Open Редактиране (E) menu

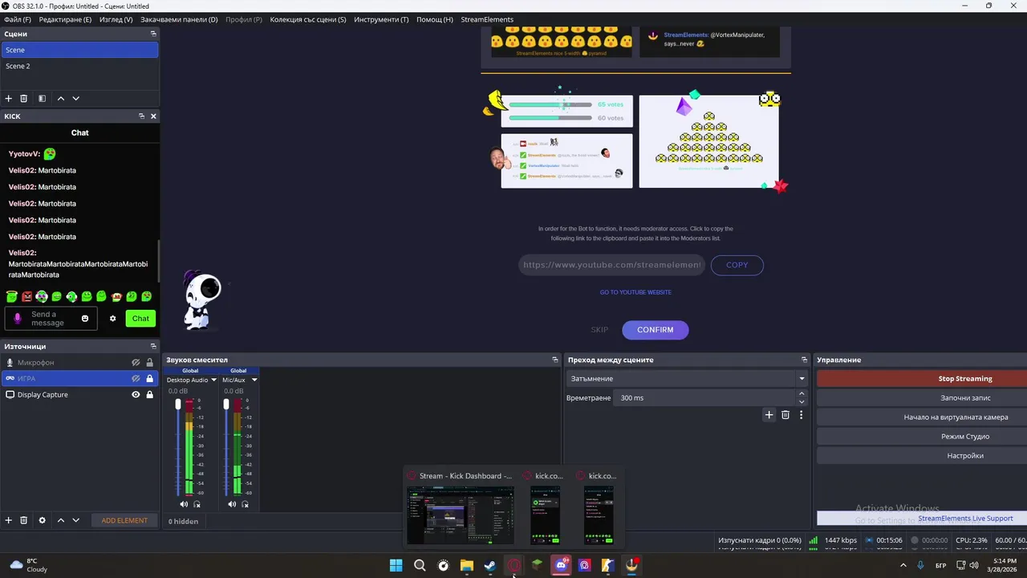click(x=65, y=19)
